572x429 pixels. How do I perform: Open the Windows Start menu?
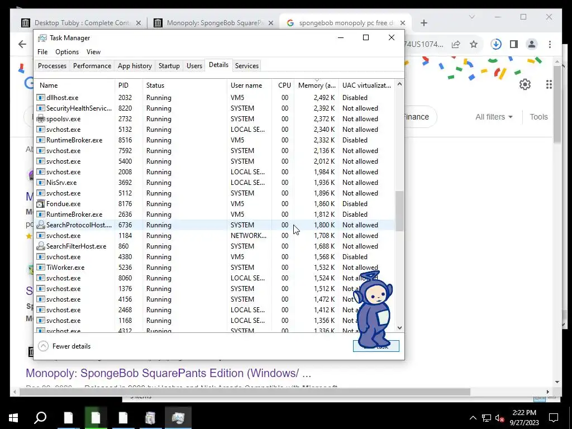click(13, 418)
